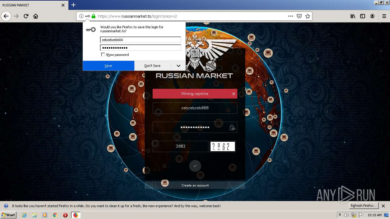Viewport: 390px width, 219px height.
Task: Save page to Pocket
Action: pos(299,16)
